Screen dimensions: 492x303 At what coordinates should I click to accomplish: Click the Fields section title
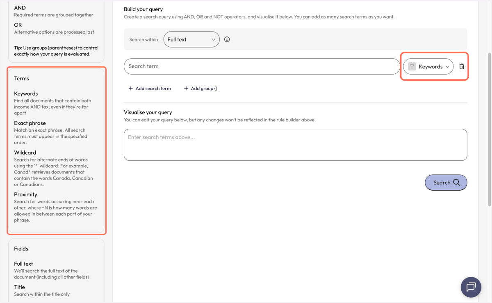pos(21,248)
